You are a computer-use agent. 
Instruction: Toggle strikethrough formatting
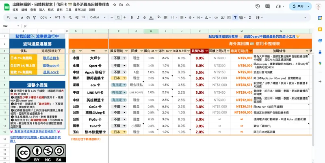[x=145, y=17]
